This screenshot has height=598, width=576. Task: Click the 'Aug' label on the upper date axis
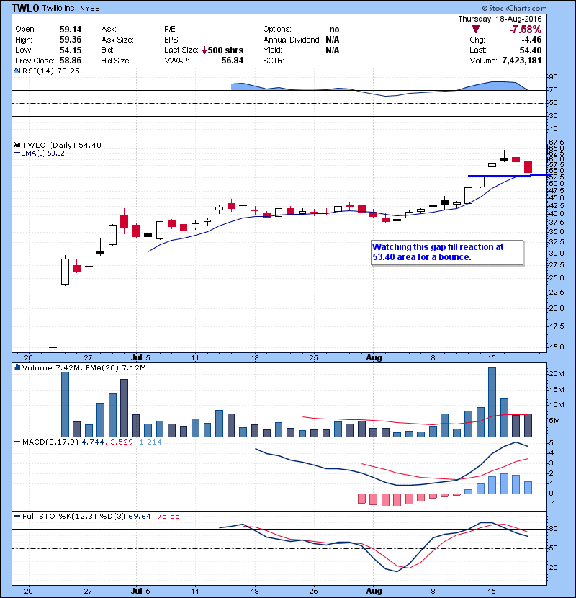click(374, 358)
